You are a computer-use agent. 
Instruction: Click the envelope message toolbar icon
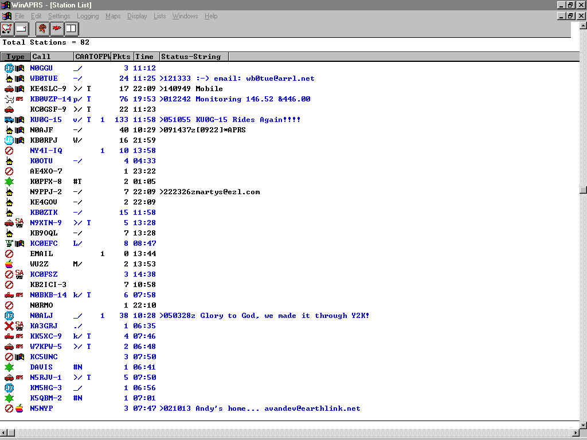point(21,27)
